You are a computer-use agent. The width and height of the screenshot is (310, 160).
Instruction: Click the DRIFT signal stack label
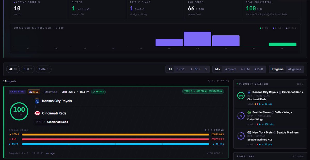[x=14, y=144]
